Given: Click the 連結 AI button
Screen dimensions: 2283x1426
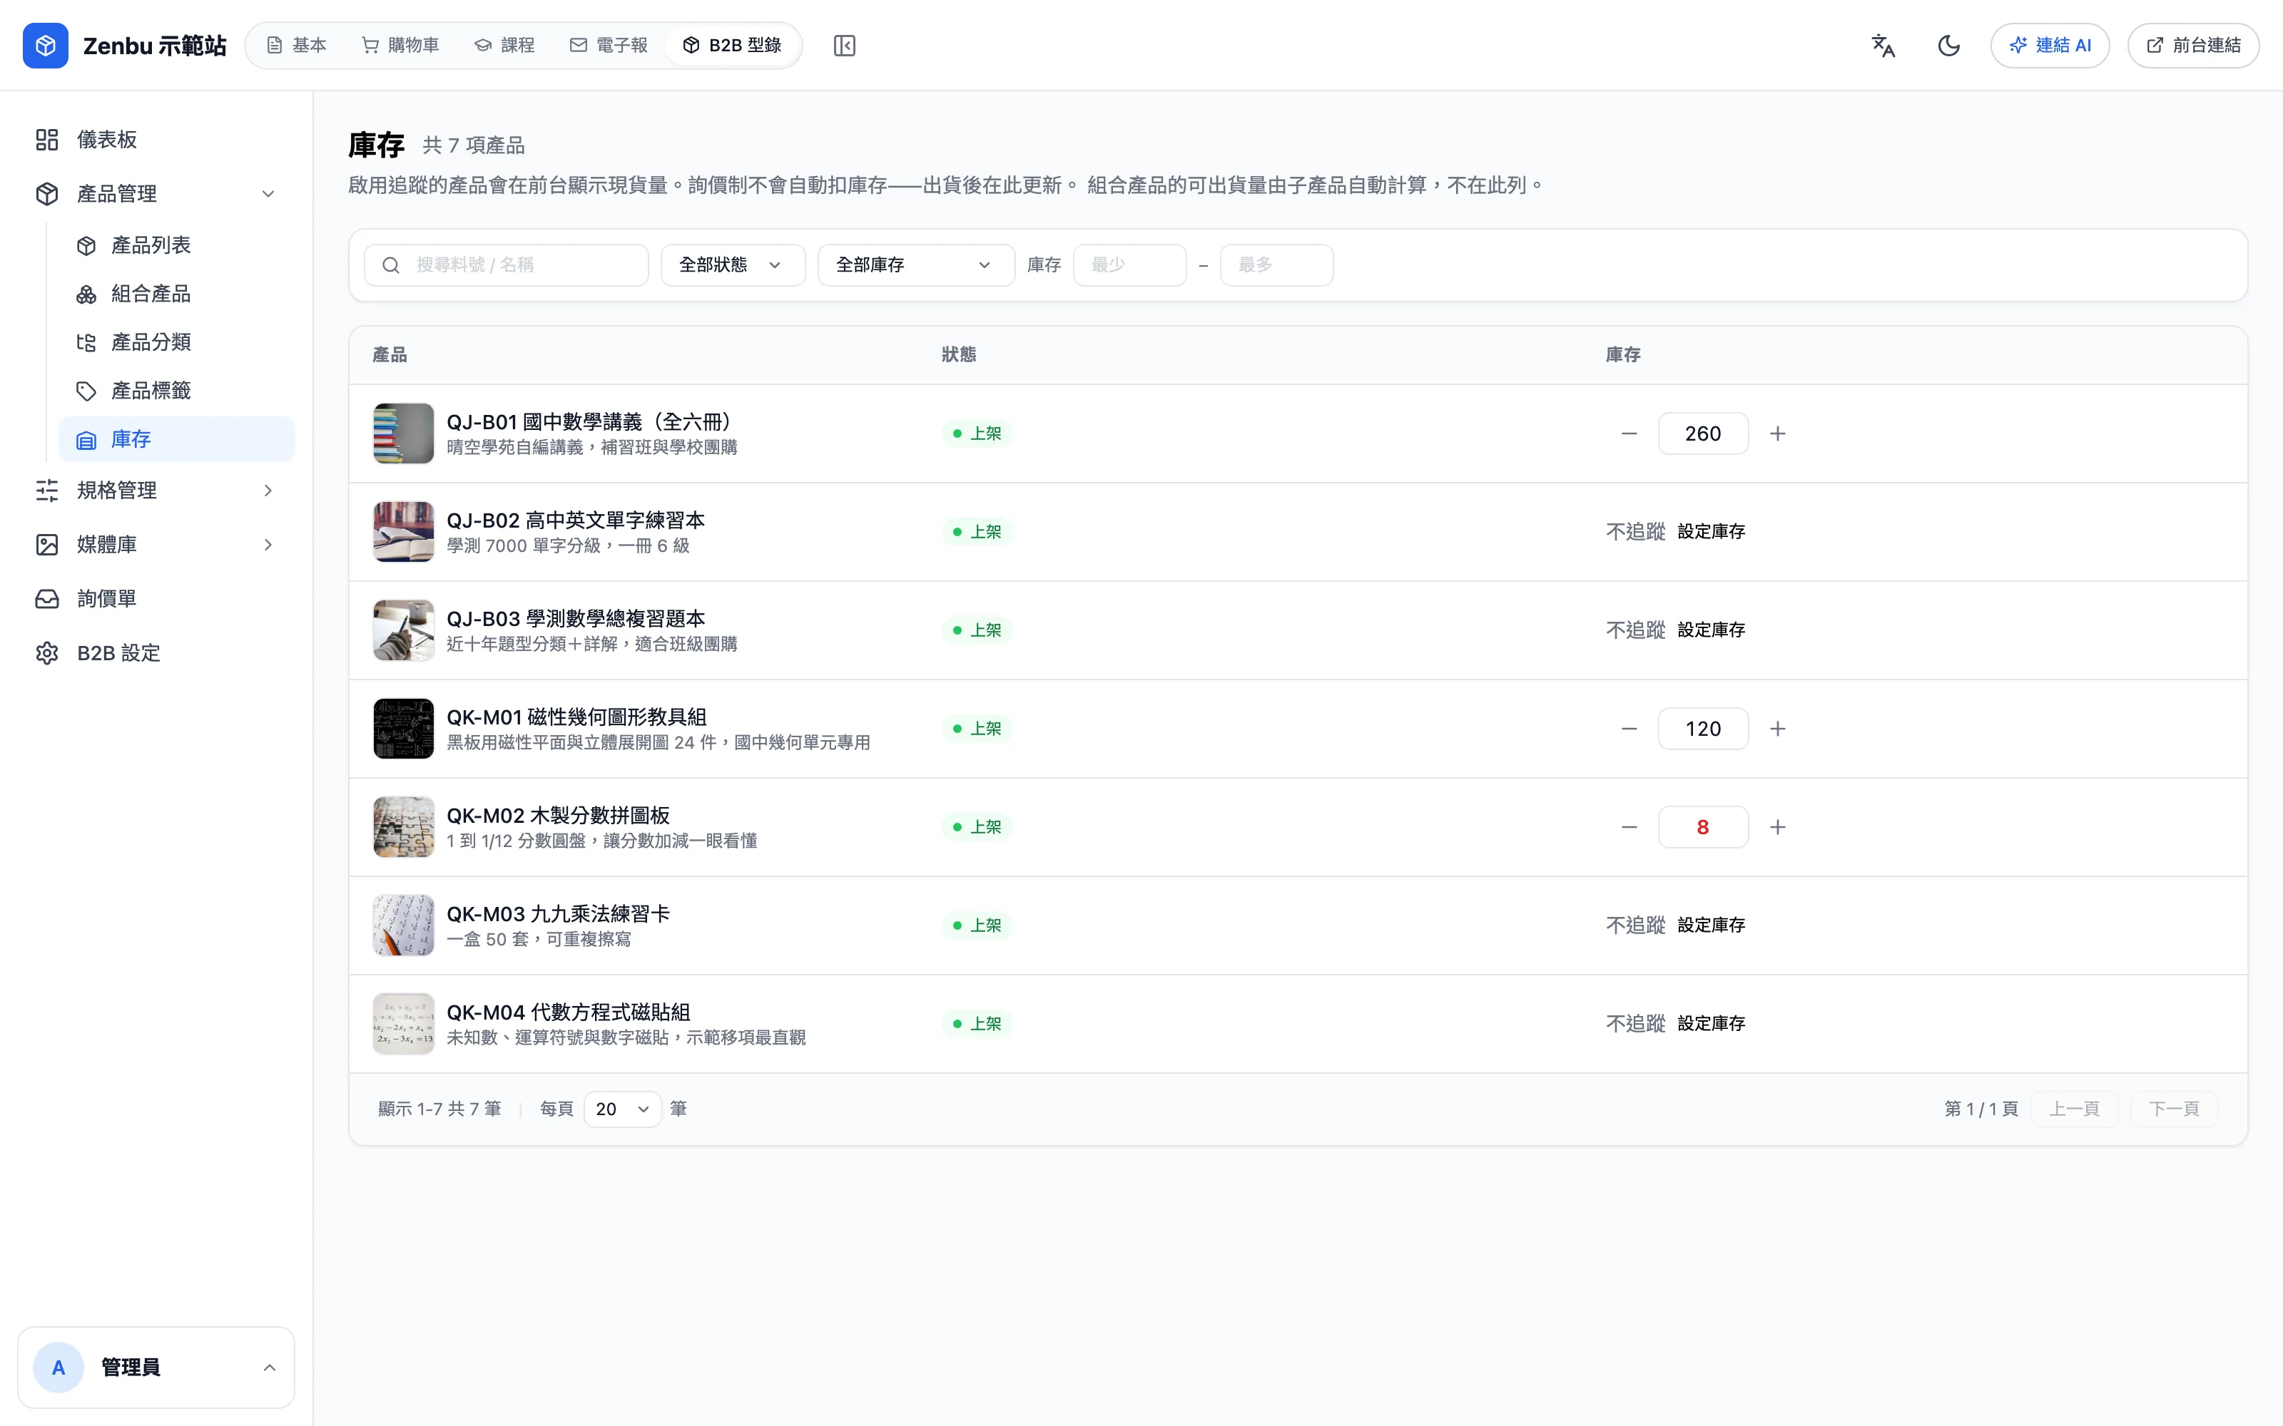Looking at the screenshot, I should tap(2050, 45).
